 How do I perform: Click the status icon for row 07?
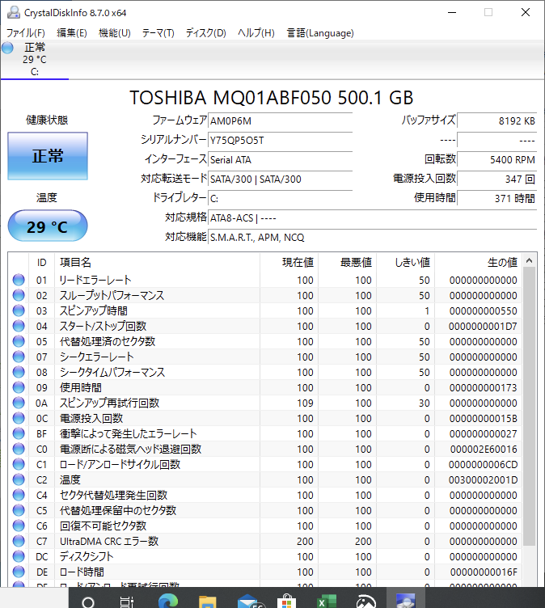coord(19,357)
